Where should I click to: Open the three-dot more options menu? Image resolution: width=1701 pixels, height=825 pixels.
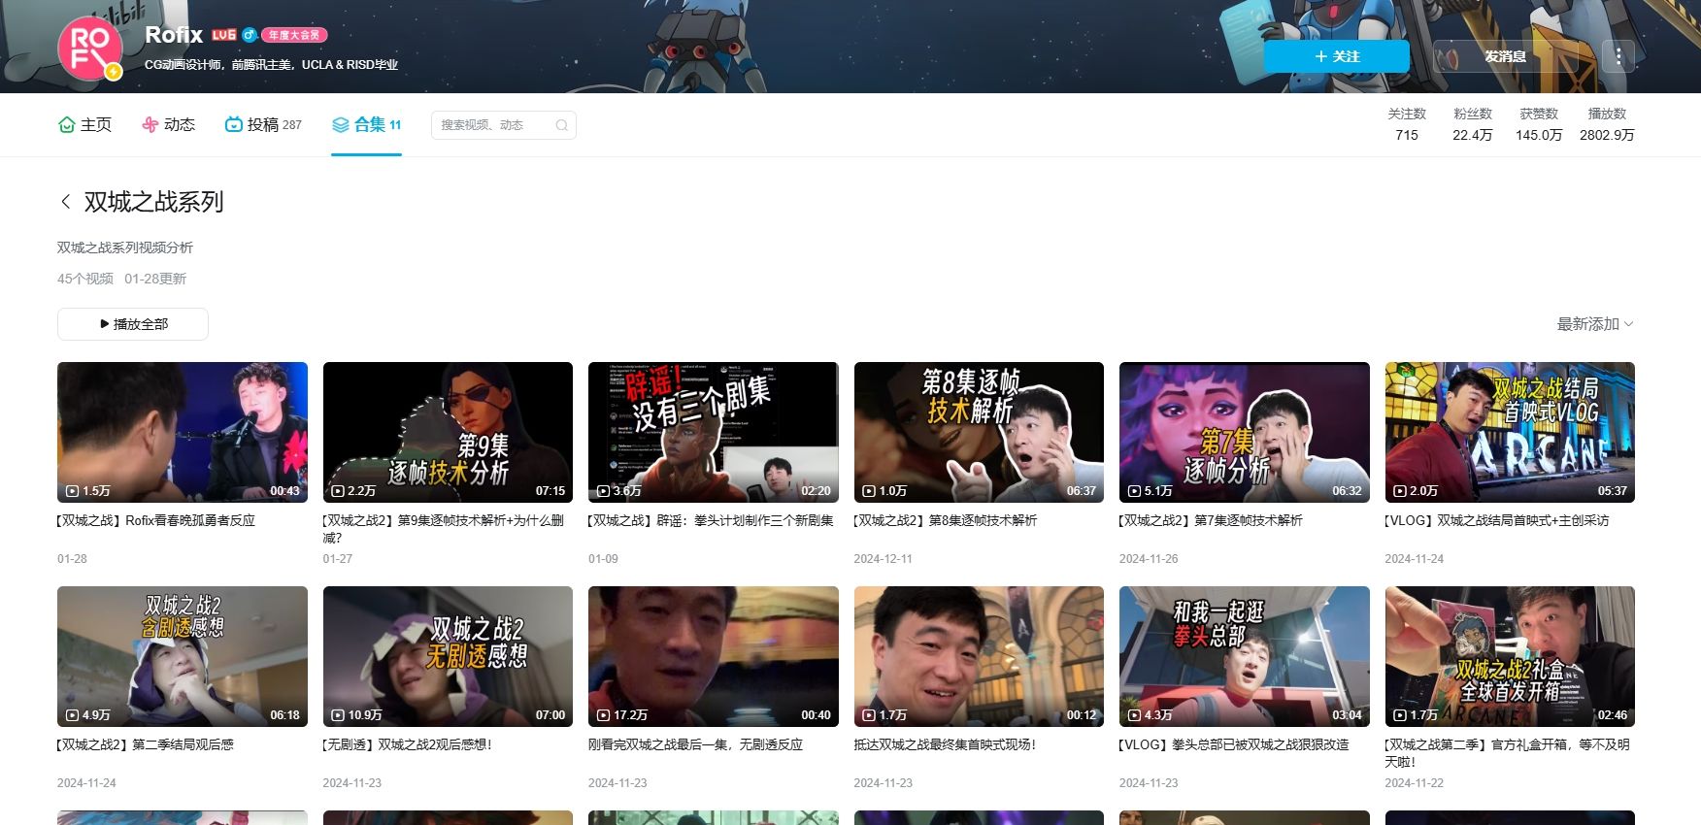point(1618,56)
